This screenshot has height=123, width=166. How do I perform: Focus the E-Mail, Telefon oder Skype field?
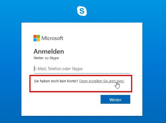[82, 69]
